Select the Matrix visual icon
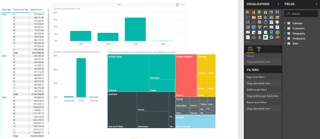This screenshot has height=139, width=320. point(265,32)
